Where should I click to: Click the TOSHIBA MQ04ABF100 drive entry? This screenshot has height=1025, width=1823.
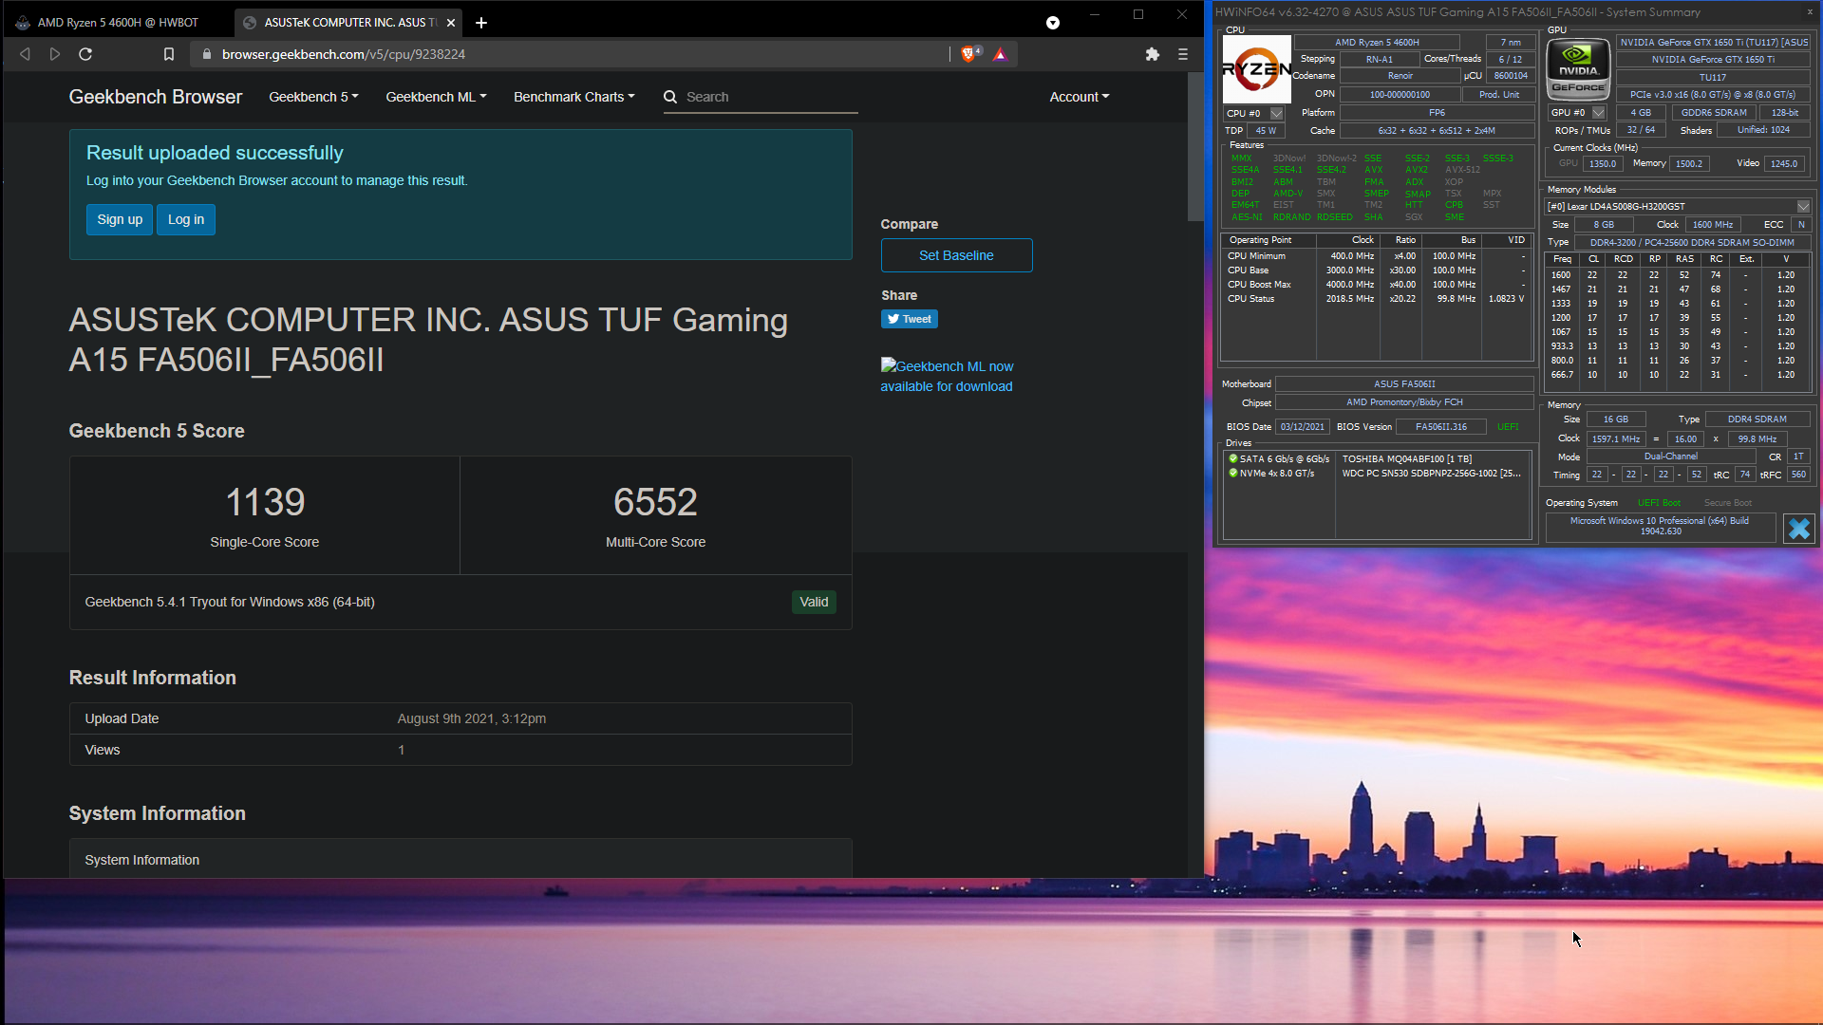1407,458
